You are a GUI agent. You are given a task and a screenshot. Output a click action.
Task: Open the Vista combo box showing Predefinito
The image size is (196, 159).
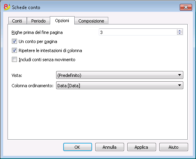click(x=120, y=75)
